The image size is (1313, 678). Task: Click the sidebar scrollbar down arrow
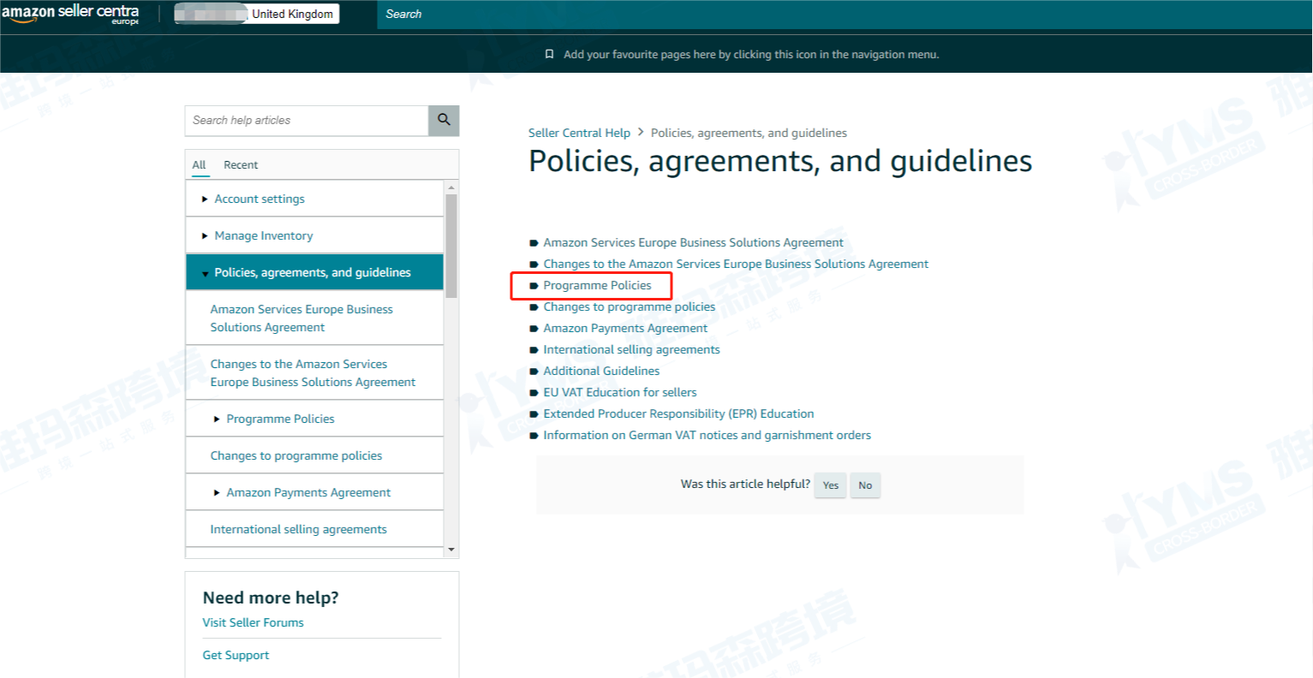pyautogui.click(x=451, y=550)
